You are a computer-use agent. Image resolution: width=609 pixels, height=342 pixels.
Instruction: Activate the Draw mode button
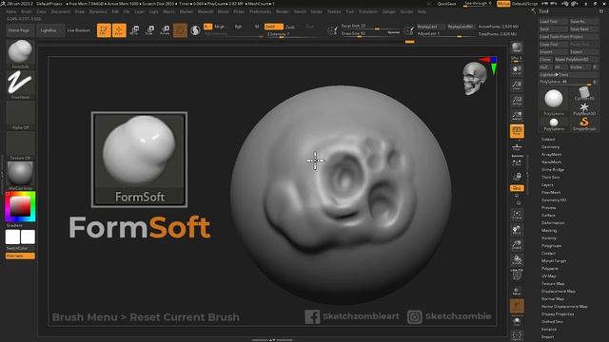(x=119, y=30)
